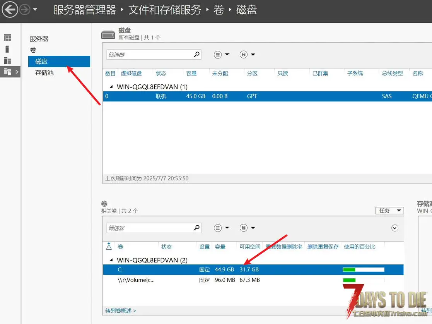
Task: Open the Dashboard icon in left sidebar
Action: click(x=7, y=38)
